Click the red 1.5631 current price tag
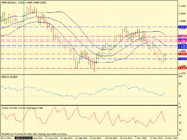 point(182,54)
